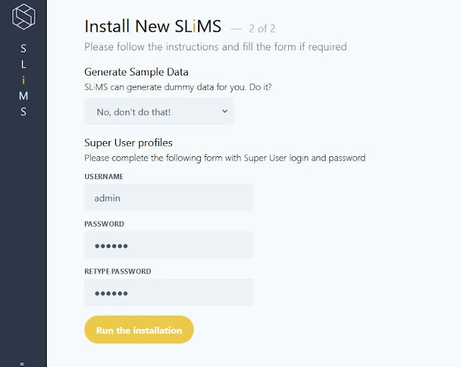Click the 'Install New SLiMS' heading
This screenshot has height=367, width=461.
pyautogui.click(x=153, y=26)
